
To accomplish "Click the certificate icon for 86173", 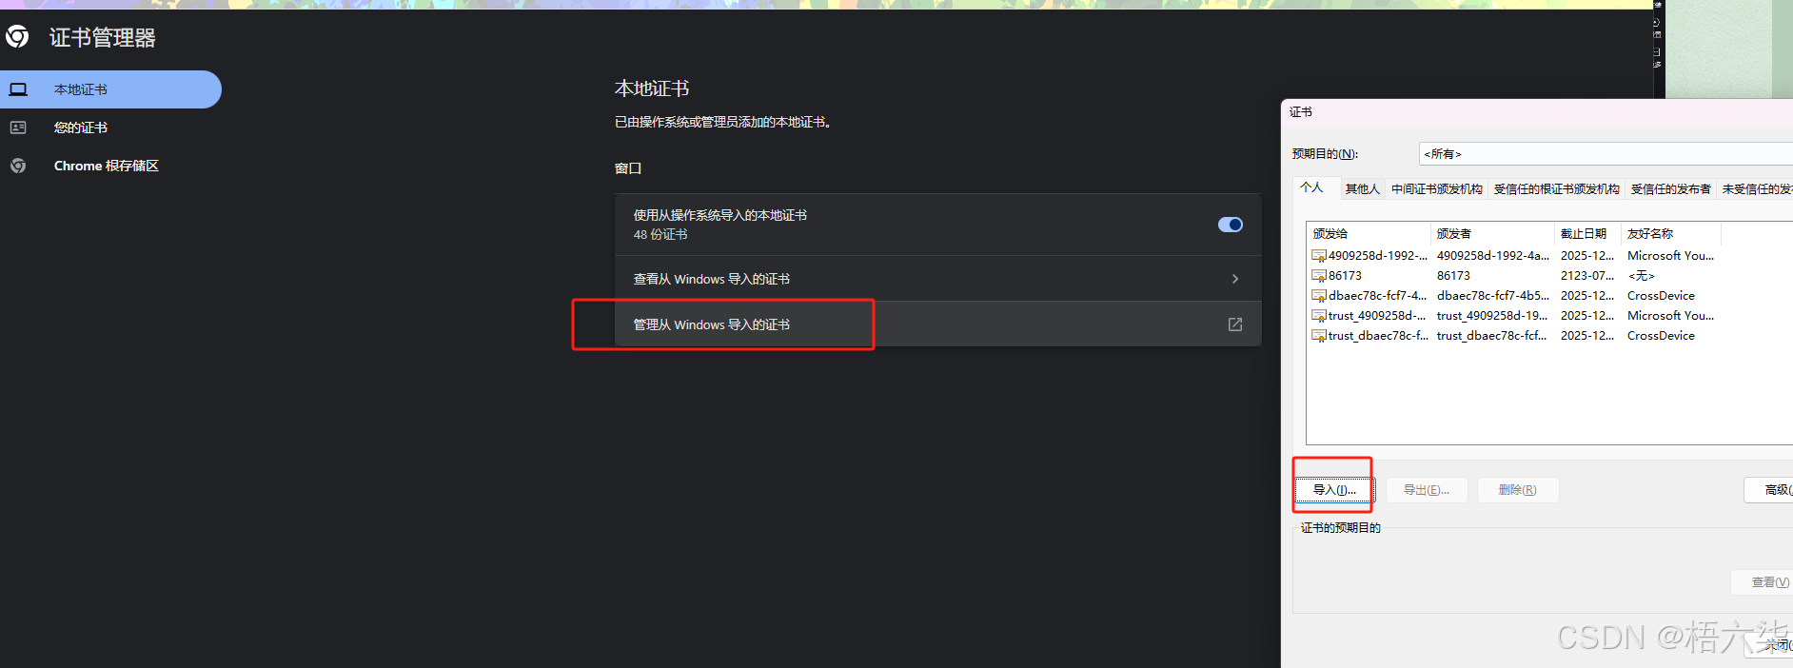I will click(x=1319, y=276).
